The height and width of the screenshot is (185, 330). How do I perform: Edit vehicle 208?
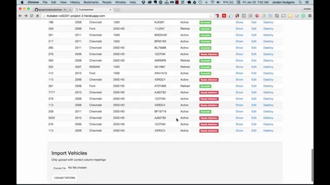coord(254,112)
